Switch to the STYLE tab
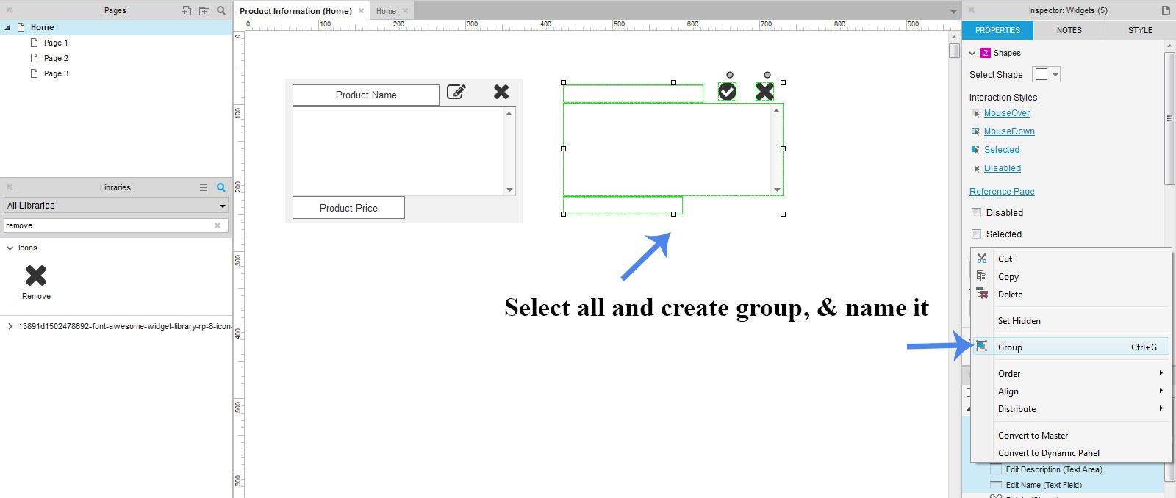 click(1140, 30)
